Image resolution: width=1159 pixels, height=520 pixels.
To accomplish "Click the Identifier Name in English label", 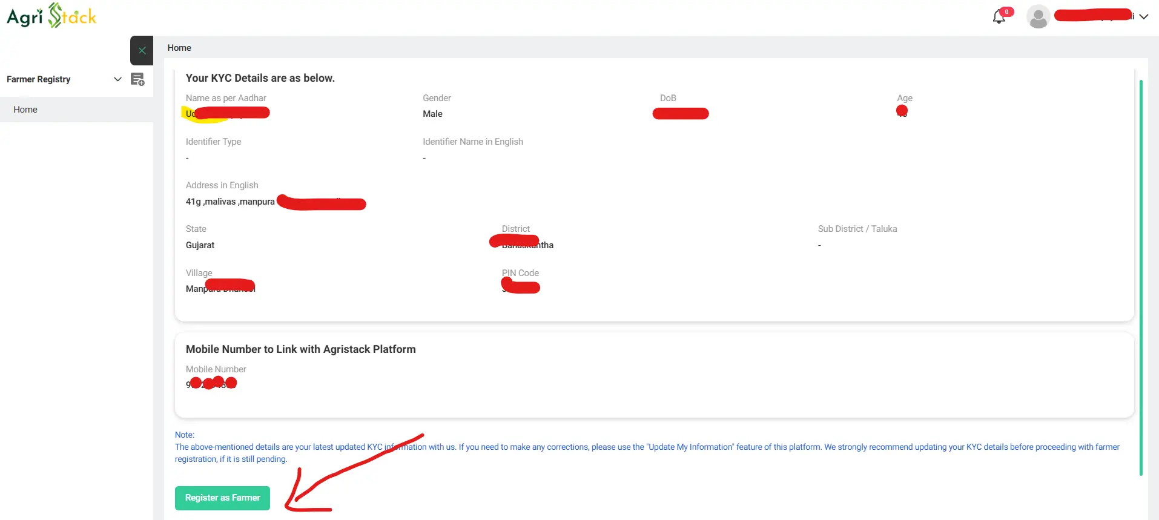I will [472, 142].
